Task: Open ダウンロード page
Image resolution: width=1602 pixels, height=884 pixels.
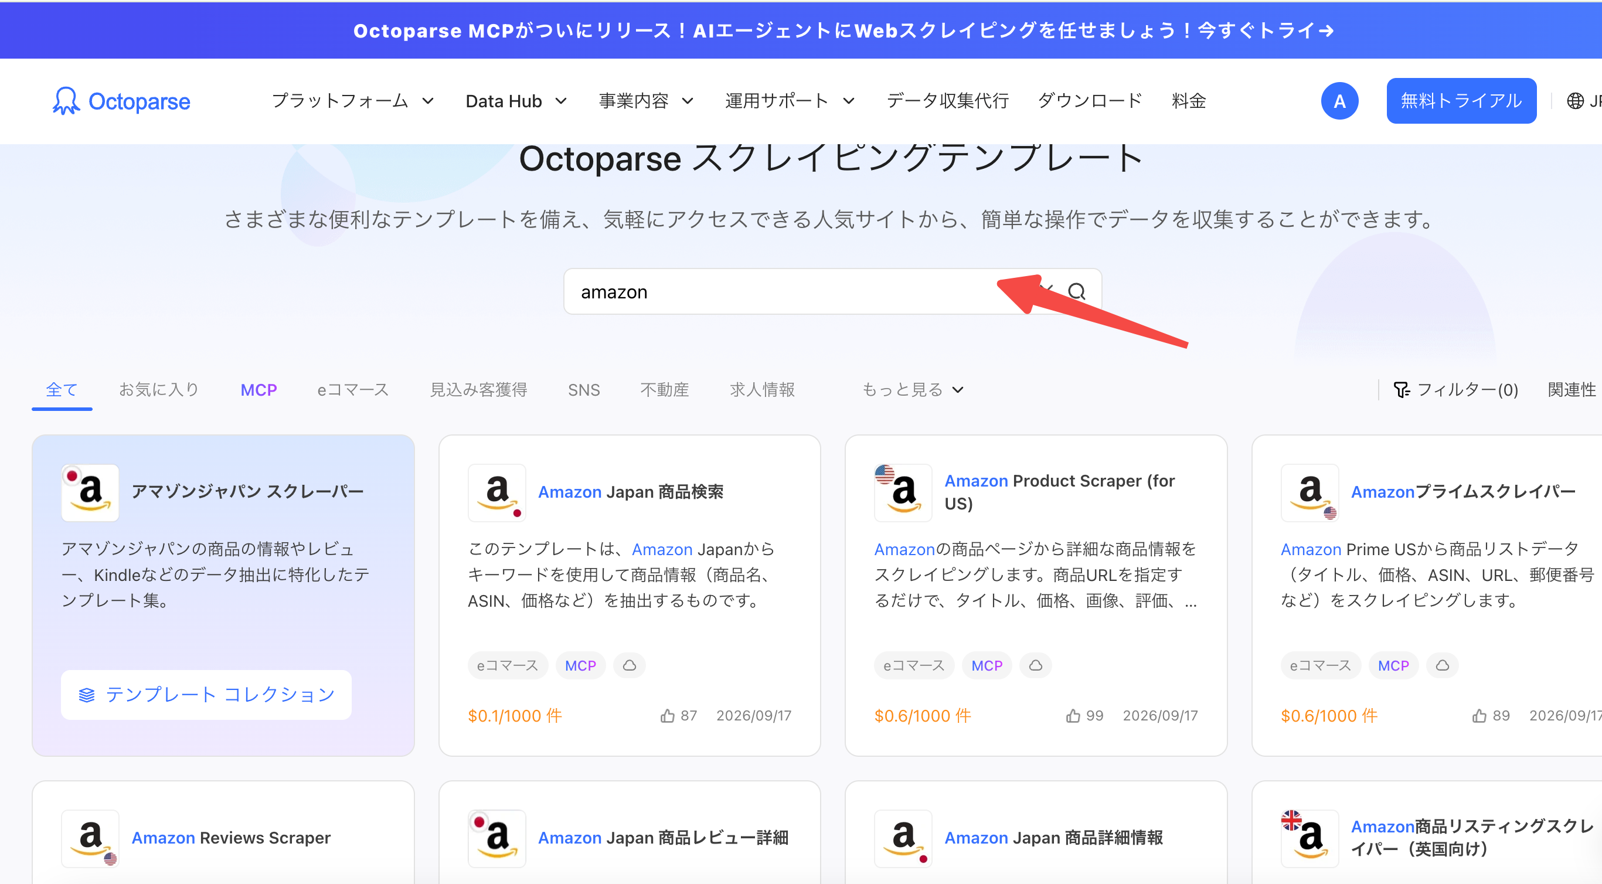Action: point(1090,101)
